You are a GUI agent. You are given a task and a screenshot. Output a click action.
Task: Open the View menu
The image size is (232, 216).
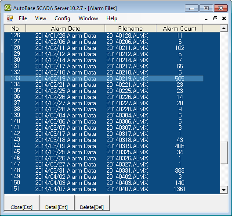[40, 18]
